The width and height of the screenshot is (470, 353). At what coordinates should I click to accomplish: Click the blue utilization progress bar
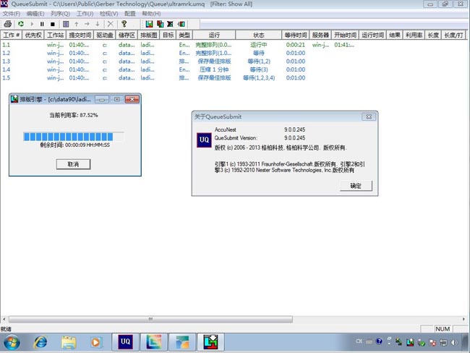(x=74, y=137)
